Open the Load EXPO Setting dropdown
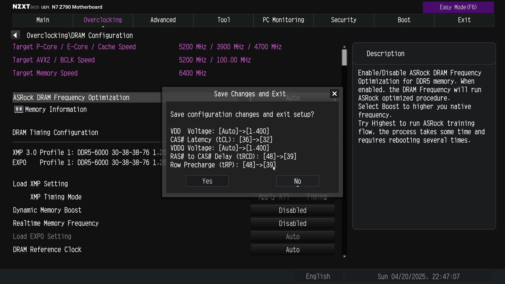Screen dimensions: 505x284 [292, 237]
